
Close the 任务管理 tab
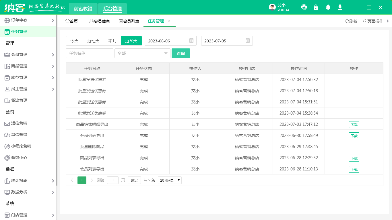[x=169, y=21]
